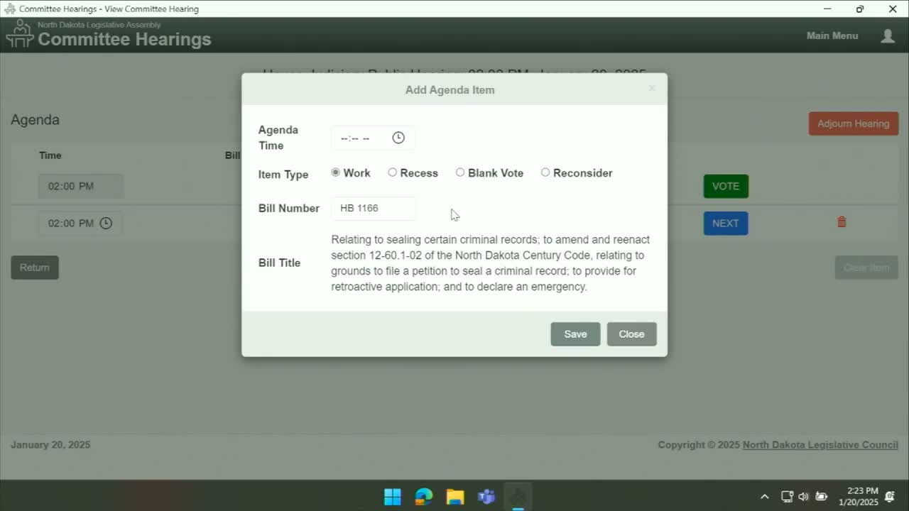Click the blue NEXT button
Image resolution: width=909 pixels, height=511 pixels.
click(x=726, y=223)
